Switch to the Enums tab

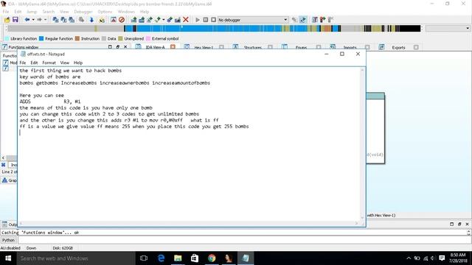301,47
